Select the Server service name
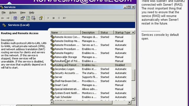189x106 pixels. click(x=58, y=77)
